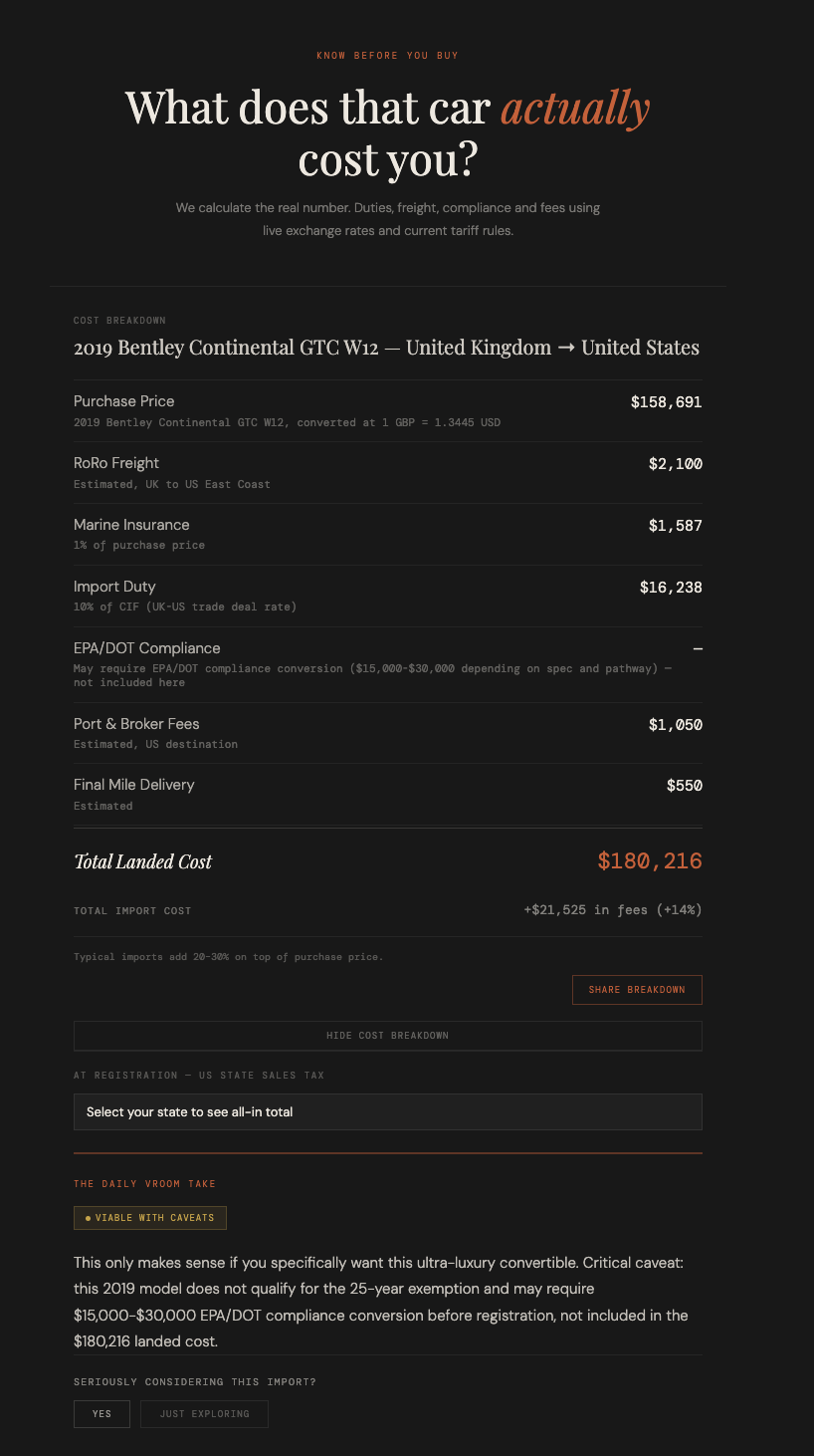Select the RoRo Freight line item
The width and height of the screenshot is (814, 1456).
pyautogui.click(x=116, y=463)
